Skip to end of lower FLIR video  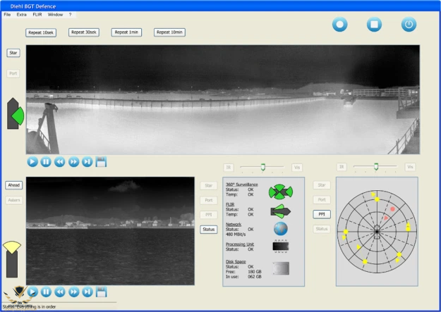tap(87, 292)
